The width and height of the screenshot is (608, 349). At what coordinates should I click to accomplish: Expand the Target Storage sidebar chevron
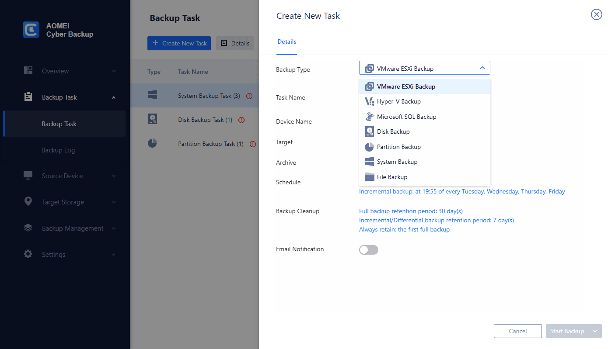pos(114,202)
